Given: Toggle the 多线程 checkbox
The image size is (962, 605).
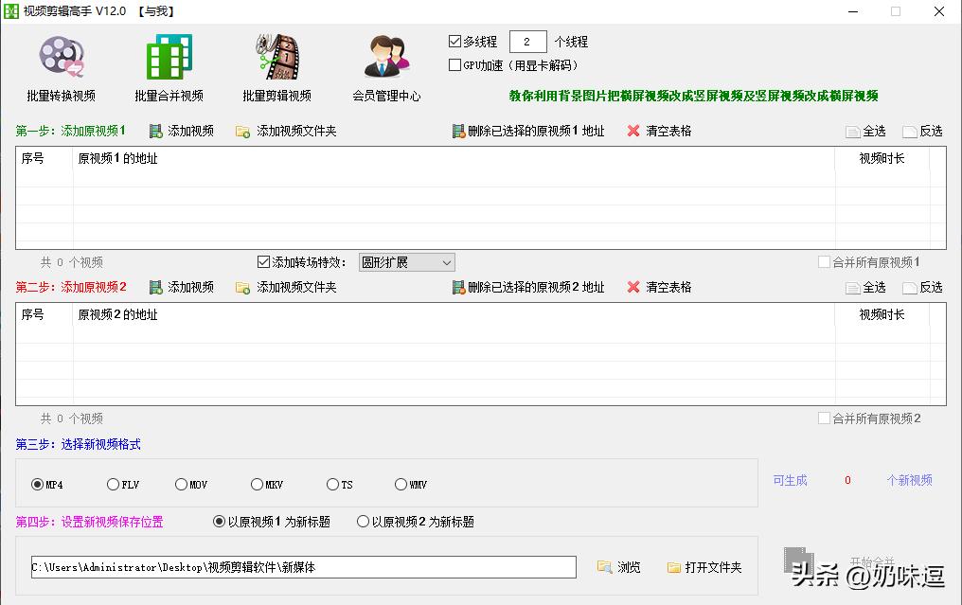Looking at the screenshot, I should (x=455, y=41).
